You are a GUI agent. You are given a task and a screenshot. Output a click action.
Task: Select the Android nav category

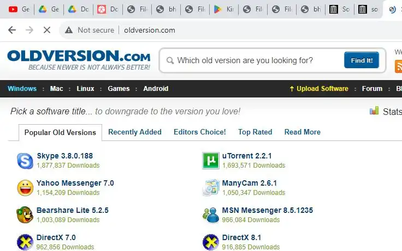click(156, 89)
